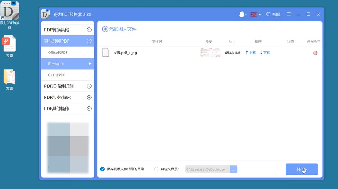Browse folder with the ... button
This screenshot has width=338, height=189.
[234, 169]
